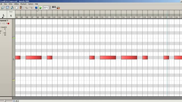Open the Utilities menu

(x=16, y=4)
